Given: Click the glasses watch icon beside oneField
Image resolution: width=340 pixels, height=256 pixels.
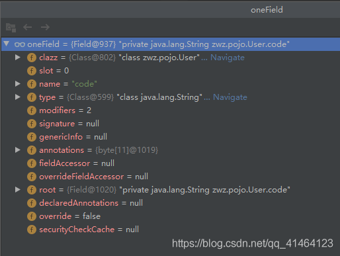Looking at the screenshot, I should pyautogui.click(x=20, y=44).
